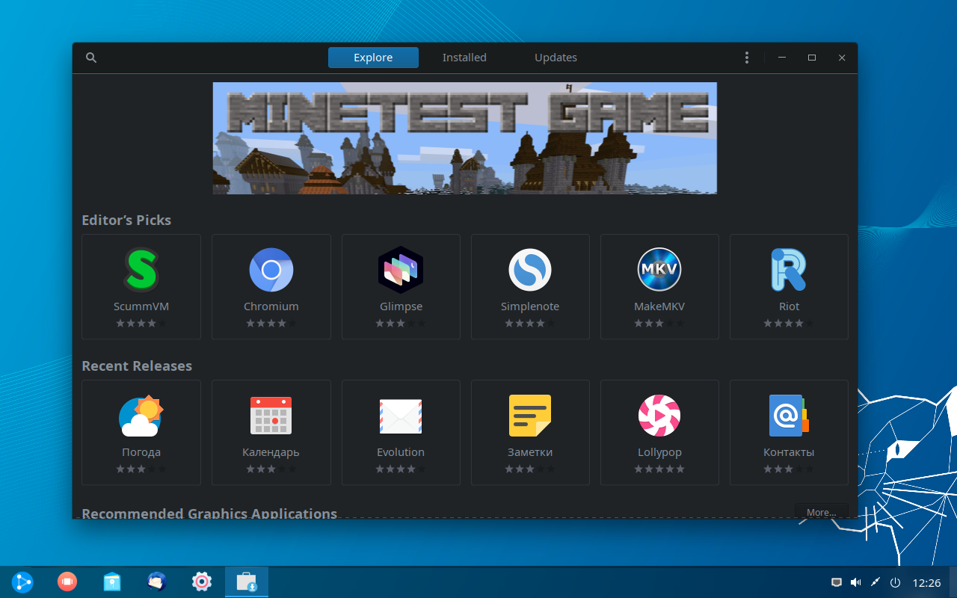Open the Lollypop music app card
The image size is (957, 598).
pos(659,433)
